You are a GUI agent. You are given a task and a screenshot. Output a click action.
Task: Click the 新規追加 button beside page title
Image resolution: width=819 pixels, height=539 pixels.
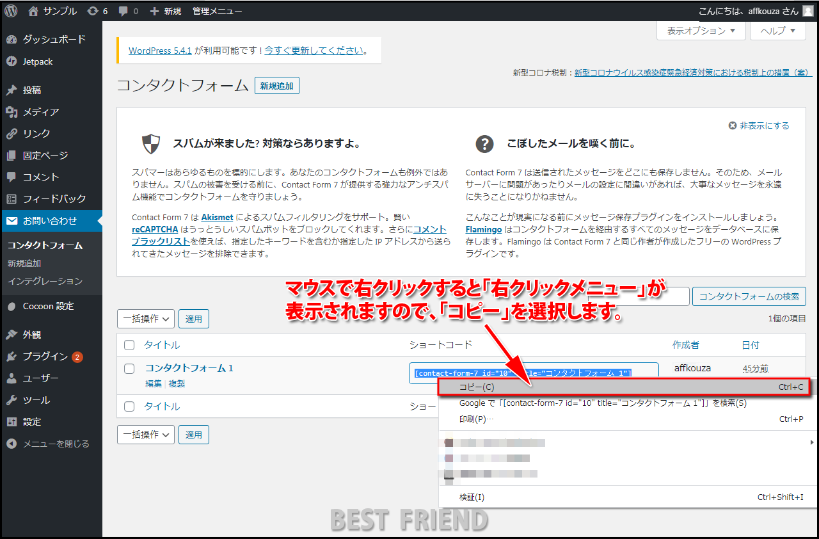click(x=276, y=86)
